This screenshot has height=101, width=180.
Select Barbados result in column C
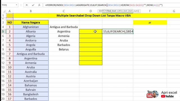[x=64, y=45]
